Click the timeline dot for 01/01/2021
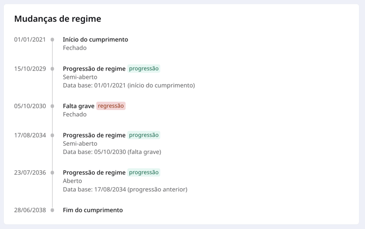 click(x=52, y=40)
